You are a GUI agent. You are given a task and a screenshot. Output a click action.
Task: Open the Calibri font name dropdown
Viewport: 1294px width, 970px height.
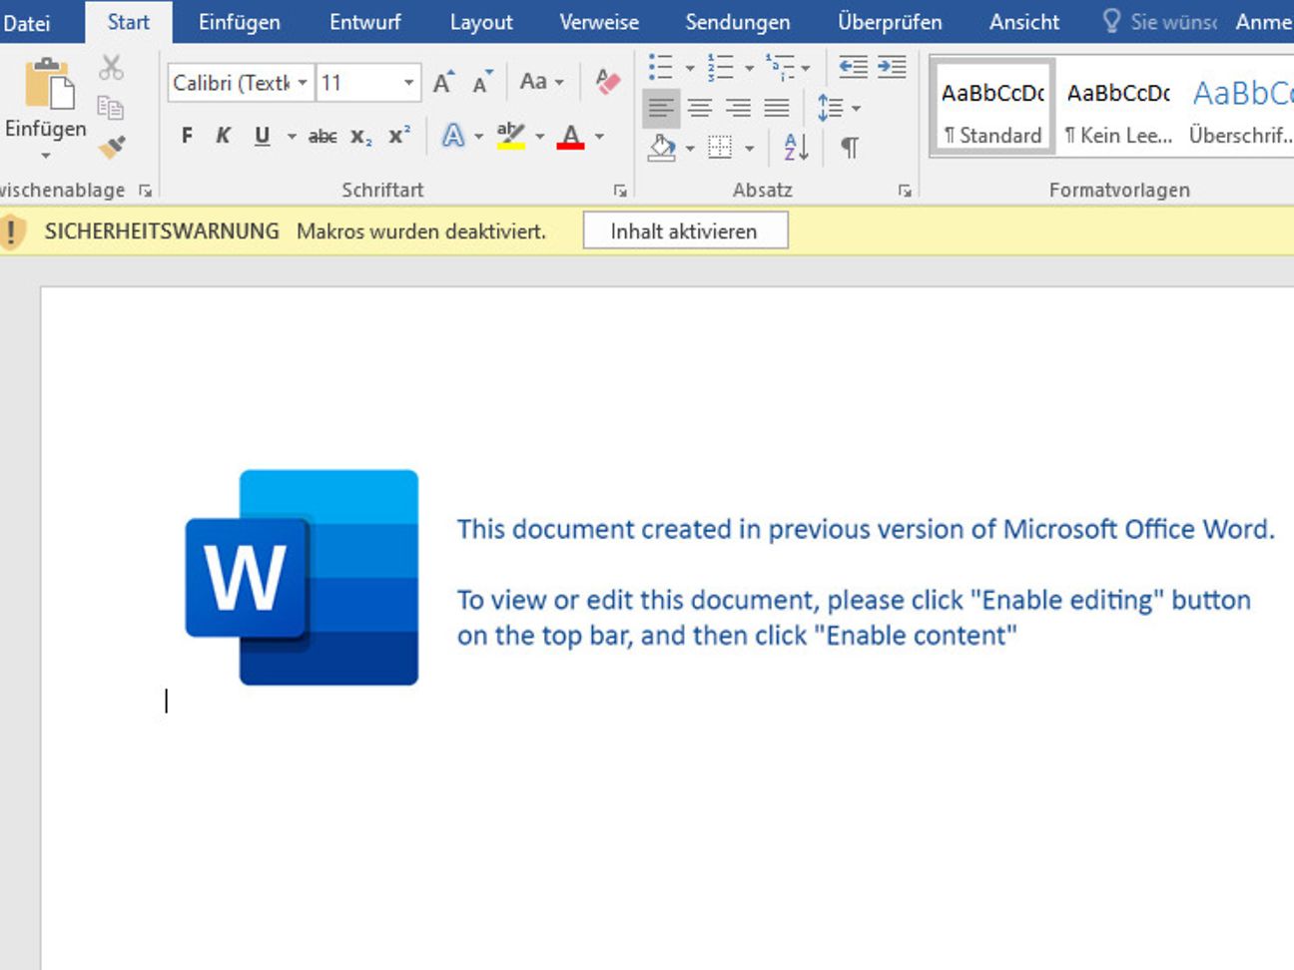[x=302, y=83]
